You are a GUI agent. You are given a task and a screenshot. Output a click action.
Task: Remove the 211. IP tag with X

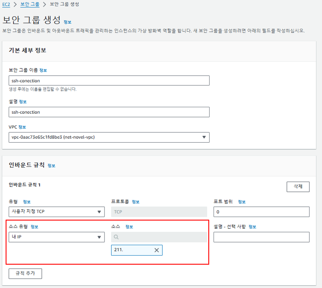tap(157, 250)
